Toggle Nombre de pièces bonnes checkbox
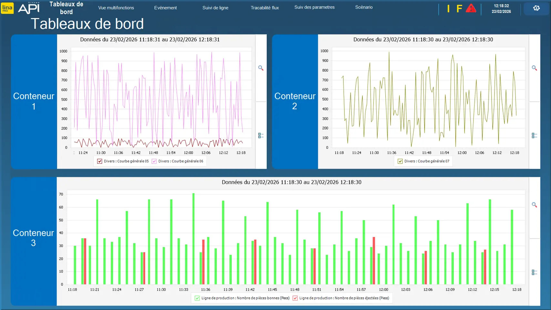The width and height of the screenshot is (551, 310). coord(197,298)
